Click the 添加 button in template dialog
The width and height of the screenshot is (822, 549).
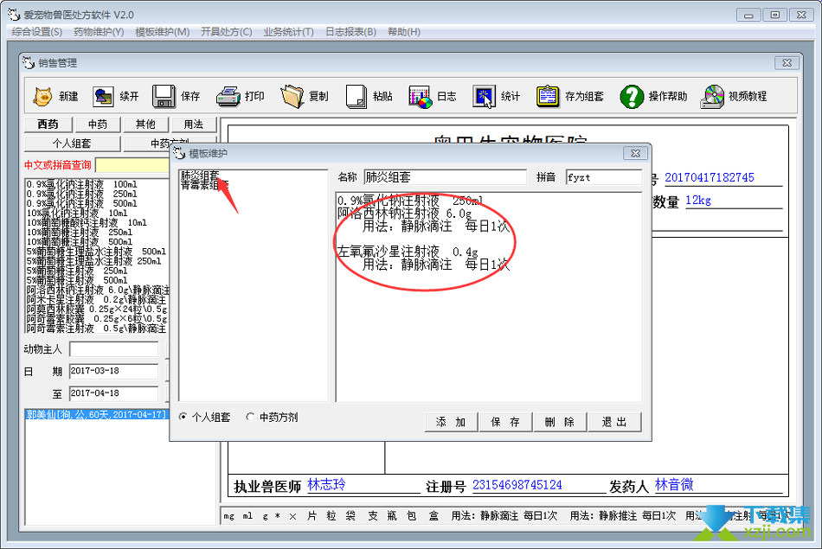(x=452, y=422)
